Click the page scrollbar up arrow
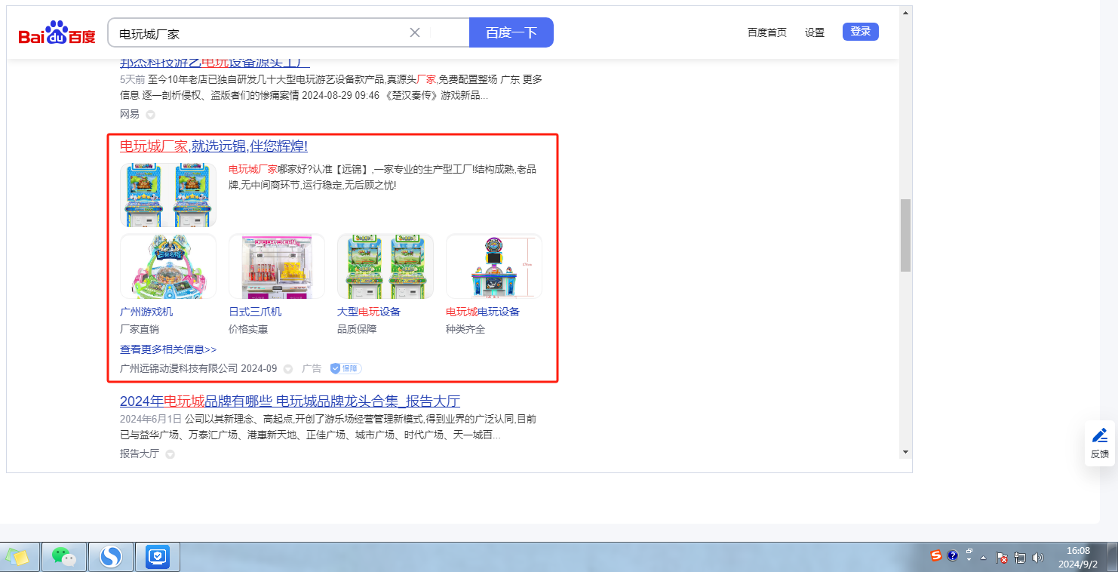This screenshot has width=1118, height=572. tap(905, 14)
